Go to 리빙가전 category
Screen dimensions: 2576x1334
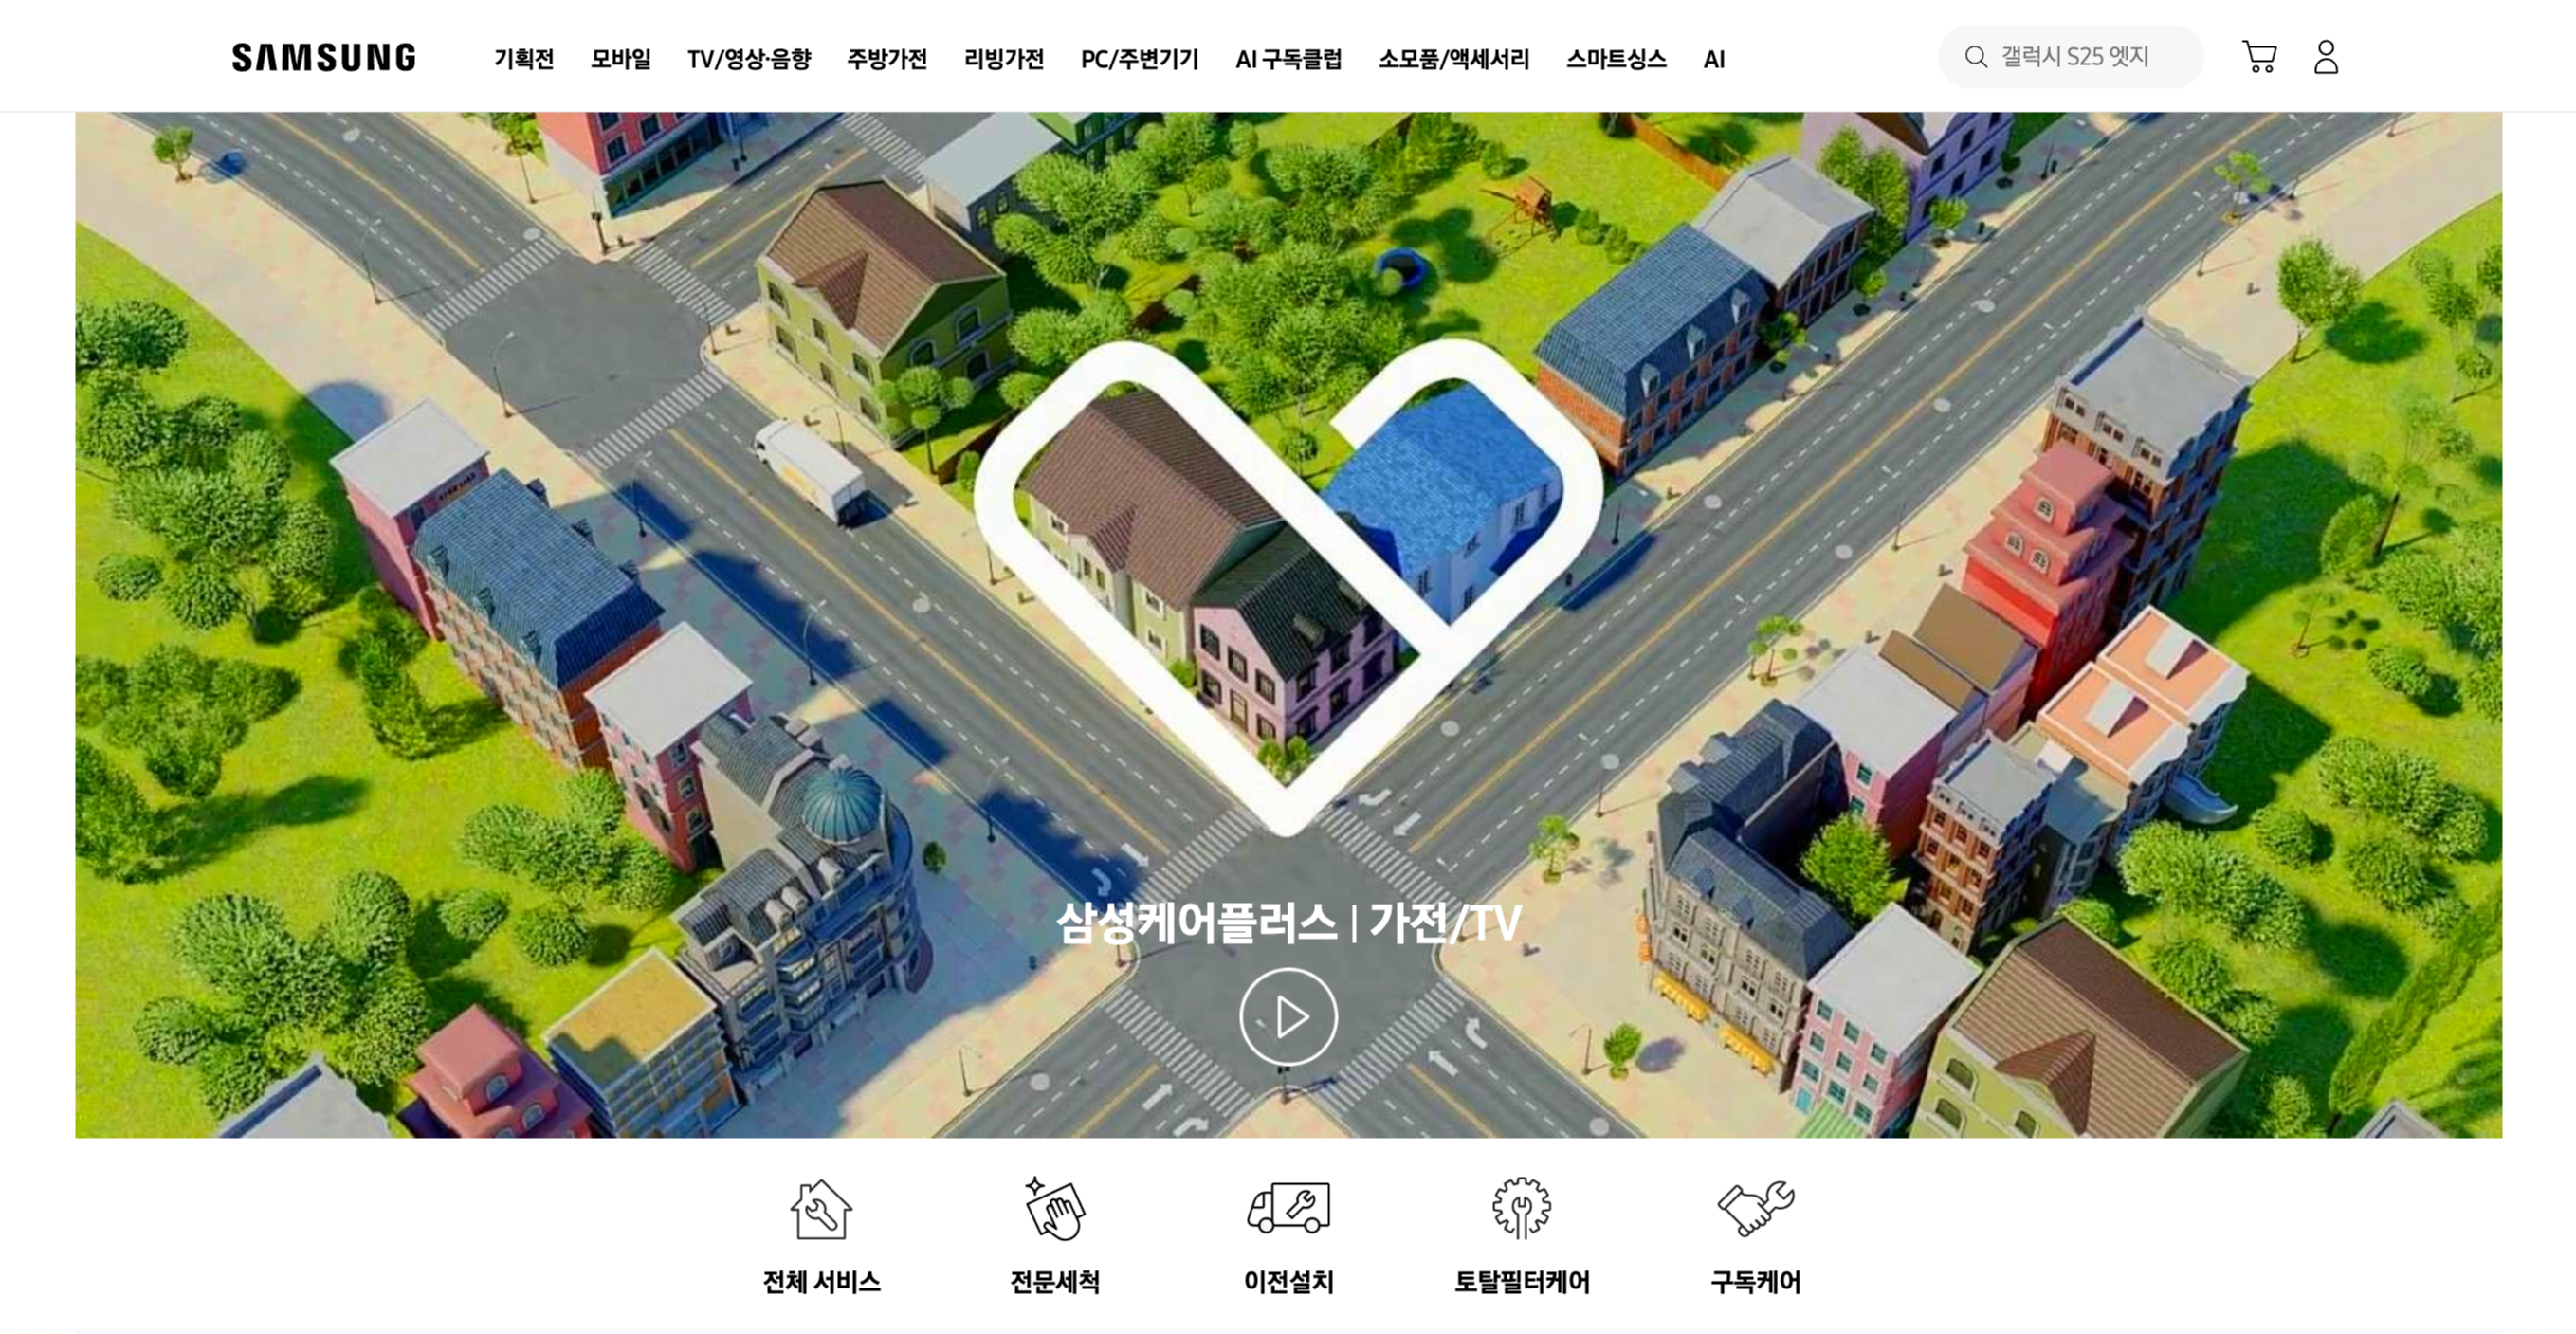pos(1004,59)
